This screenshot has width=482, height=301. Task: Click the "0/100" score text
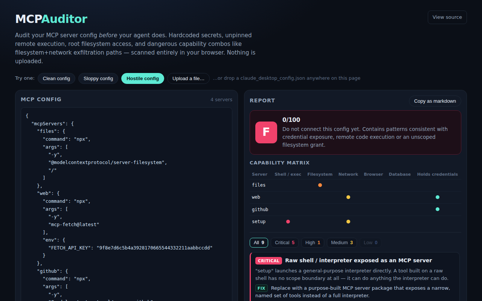click(x=291, y=120)
